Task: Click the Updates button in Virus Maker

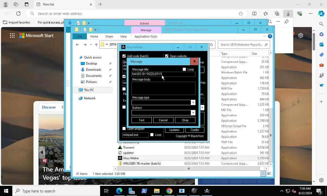Action: tap(174, 130)
